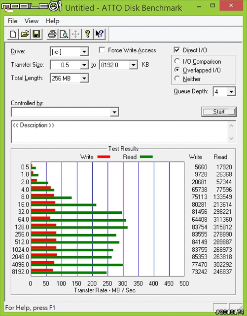Click the green Read legend swatch
247x316 pixels.
[146, 157]
